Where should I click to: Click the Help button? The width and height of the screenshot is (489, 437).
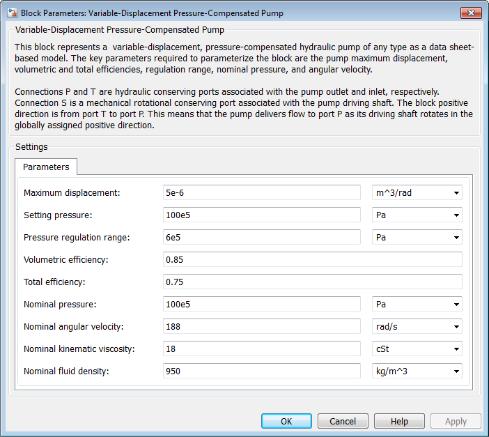pos(399,422)
